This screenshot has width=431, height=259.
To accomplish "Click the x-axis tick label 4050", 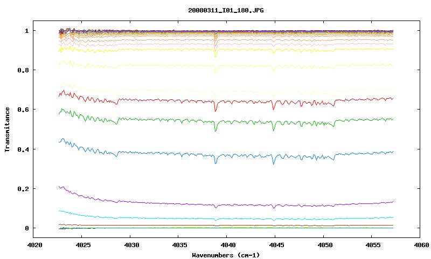I will point(325,245).
